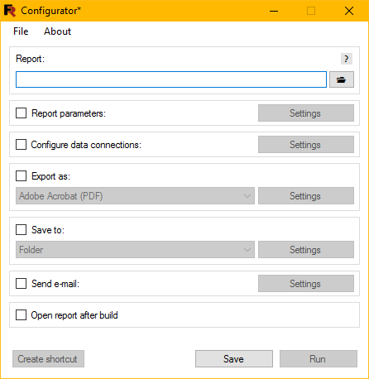Click the Save button

click(234, 359)
